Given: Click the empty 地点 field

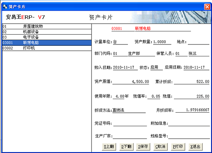Looking at the screenshot, I should [198, 42].
